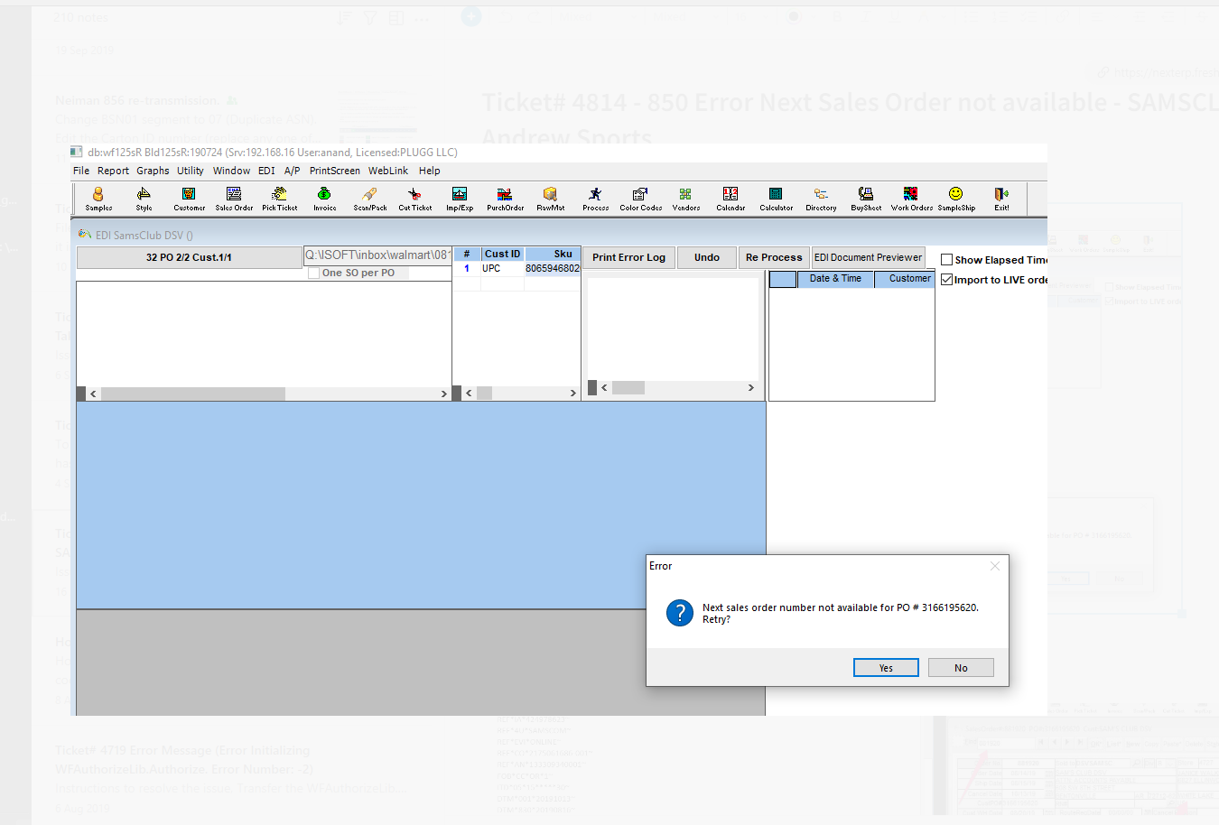Open the Invoice toolbar icon
Screen dimensions: 1219x825
click(324, 199)
